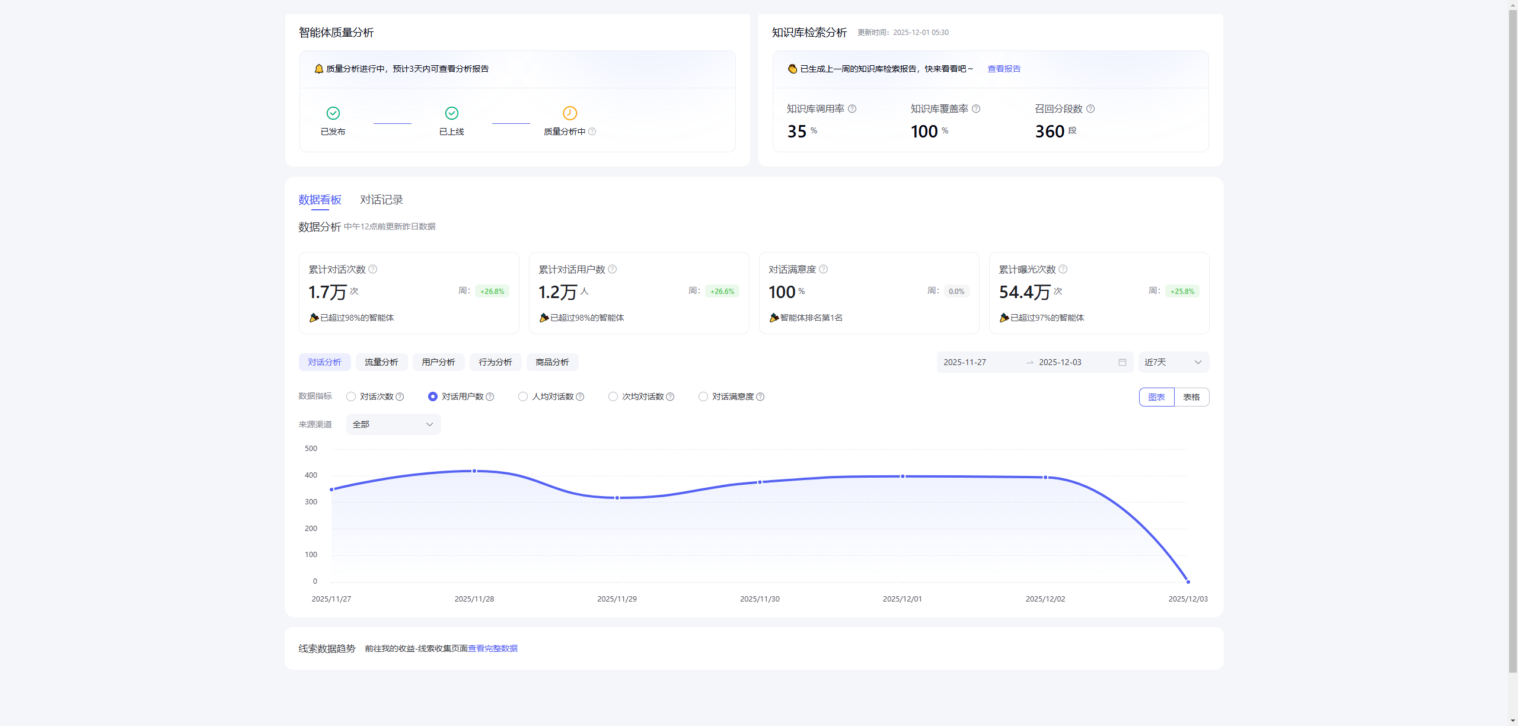The image size is (1518, 726).
Task: Expand the 来源渠道 全部 dropdown
Action: [393, 424]
